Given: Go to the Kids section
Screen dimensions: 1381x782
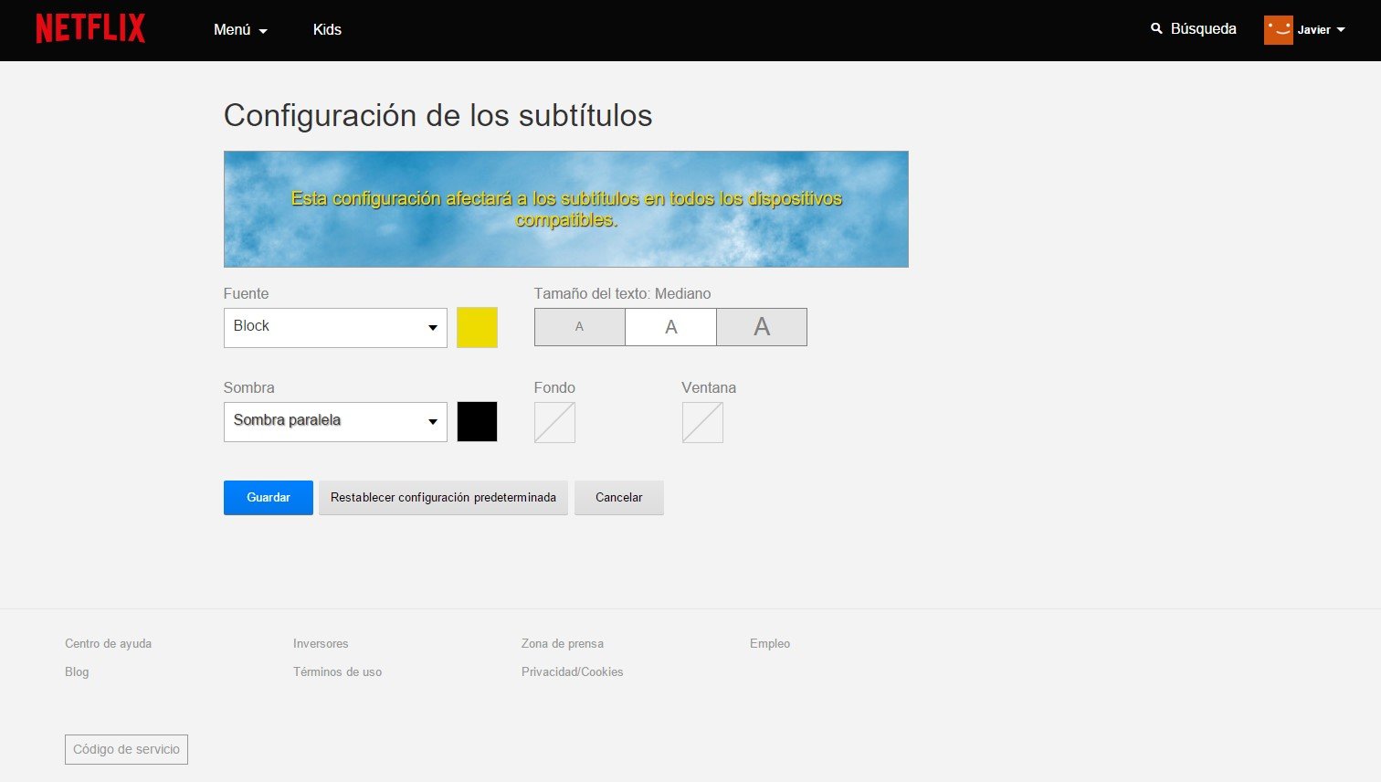Looking at the screenshot, I should click(327, 29).
